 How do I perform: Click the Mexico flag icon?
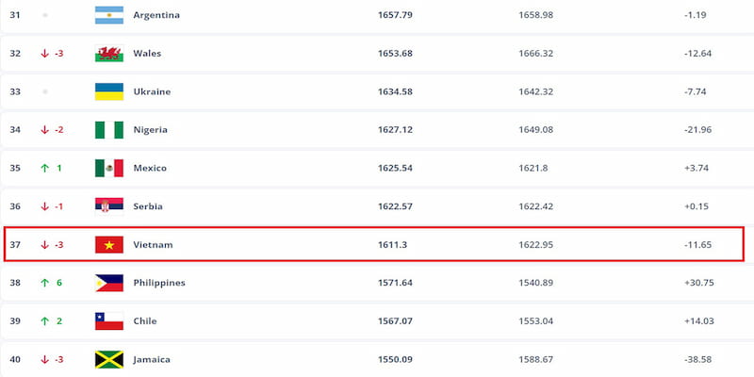point(109,169)
